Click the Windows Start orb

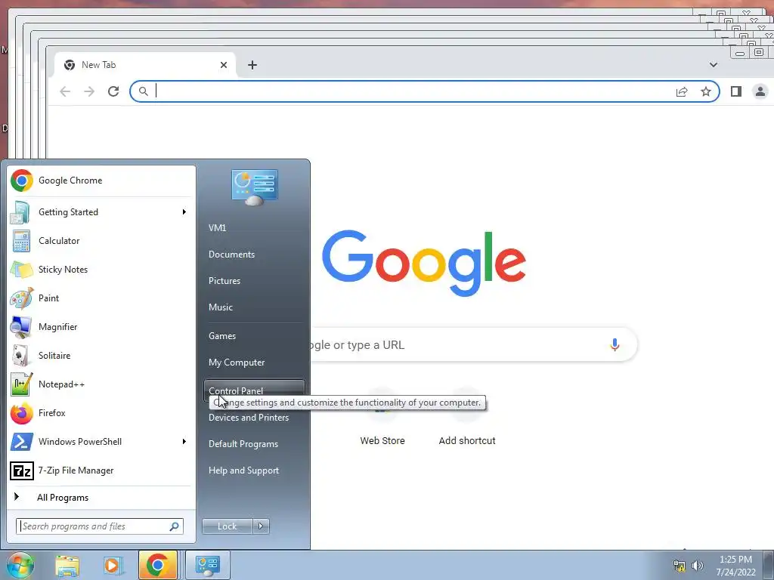tap(20, 565)
